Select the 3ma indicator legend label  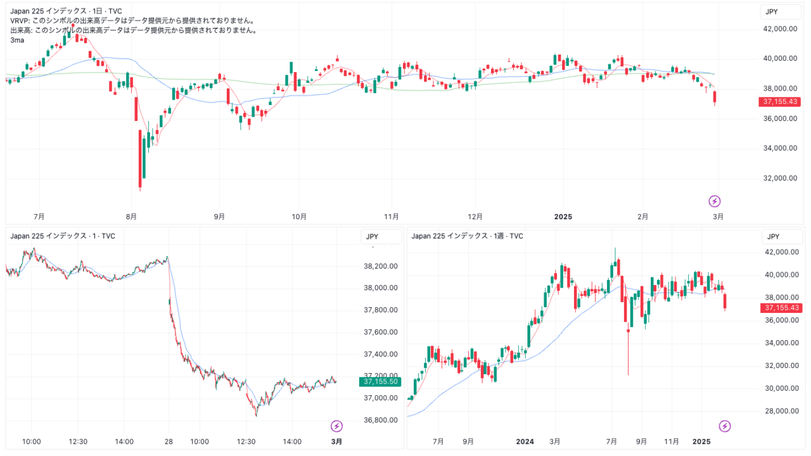click(17, 40)
